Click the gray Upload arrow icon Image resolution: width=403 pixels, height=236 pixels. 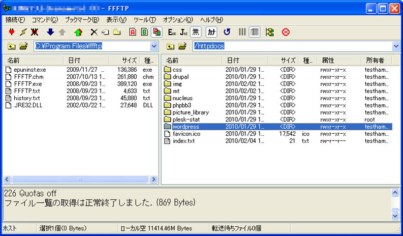click(x=62, y=32)
